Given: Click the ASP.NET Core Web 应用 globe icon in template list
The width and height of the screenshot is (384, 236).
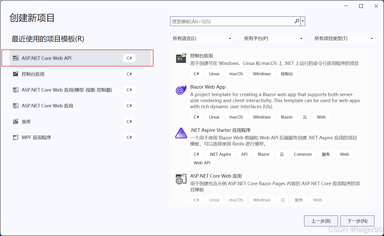Looking at the screenshot, I should click(181, 179).
